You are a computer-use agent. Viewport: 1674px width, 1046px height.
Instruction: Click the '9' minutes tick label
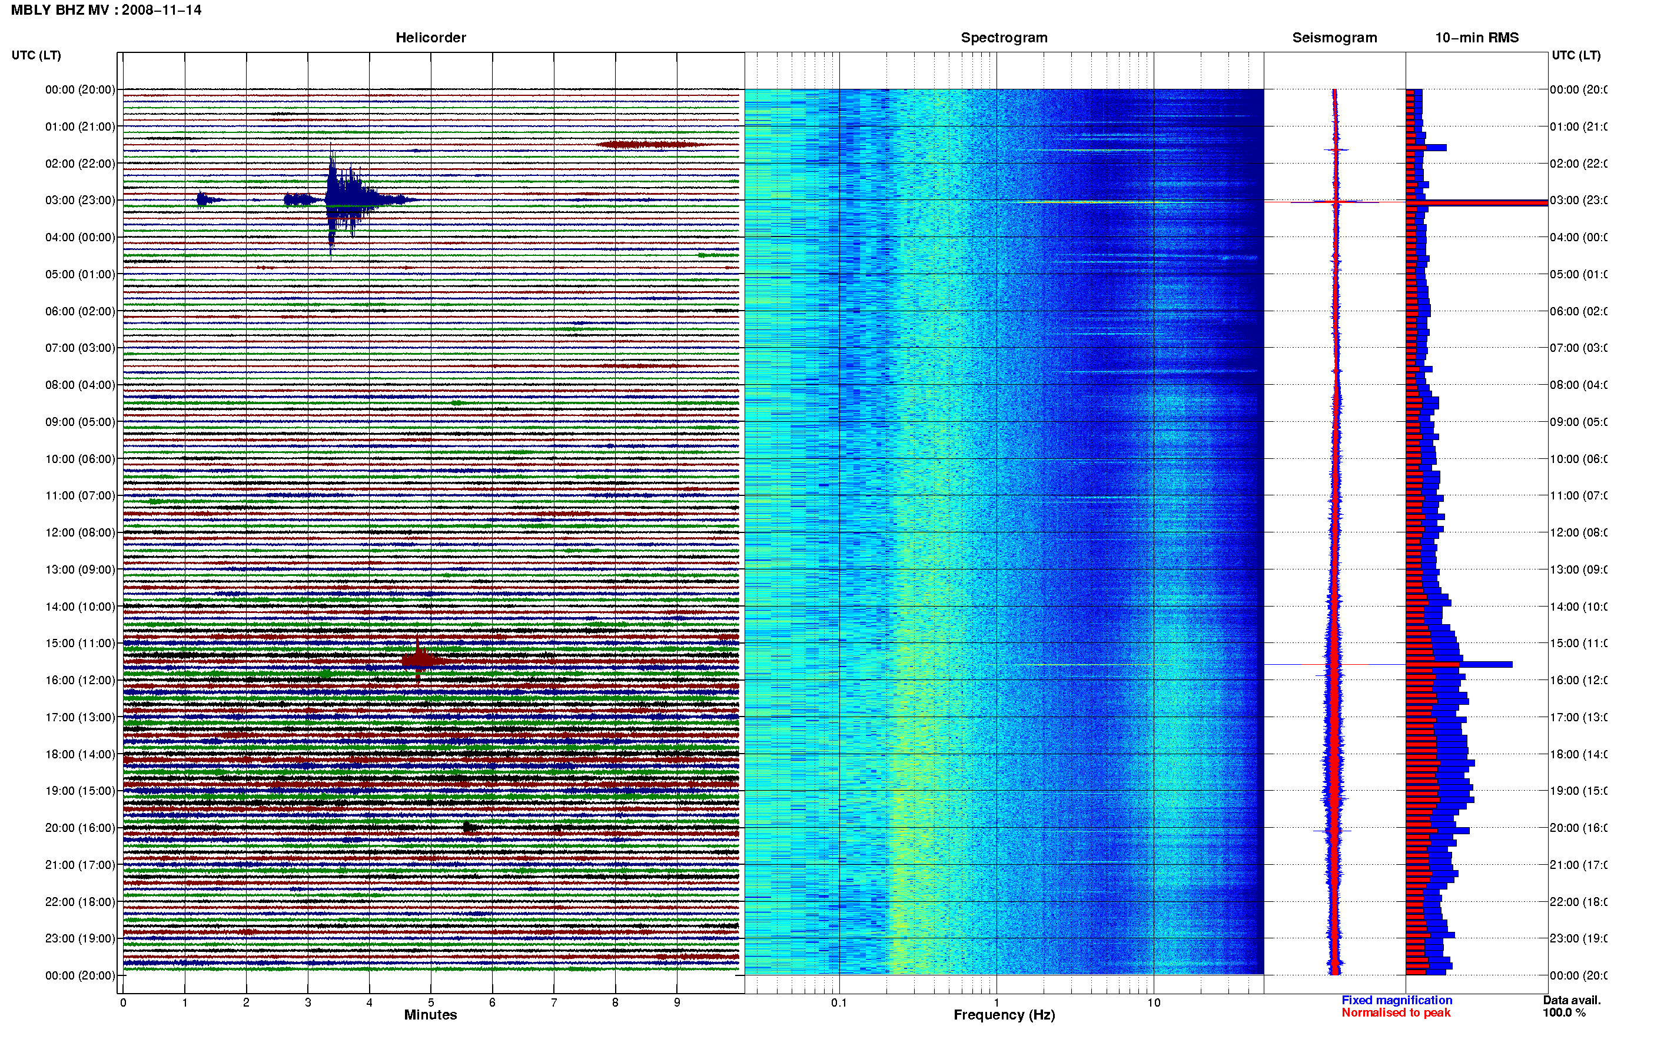tap(677, 1002)
